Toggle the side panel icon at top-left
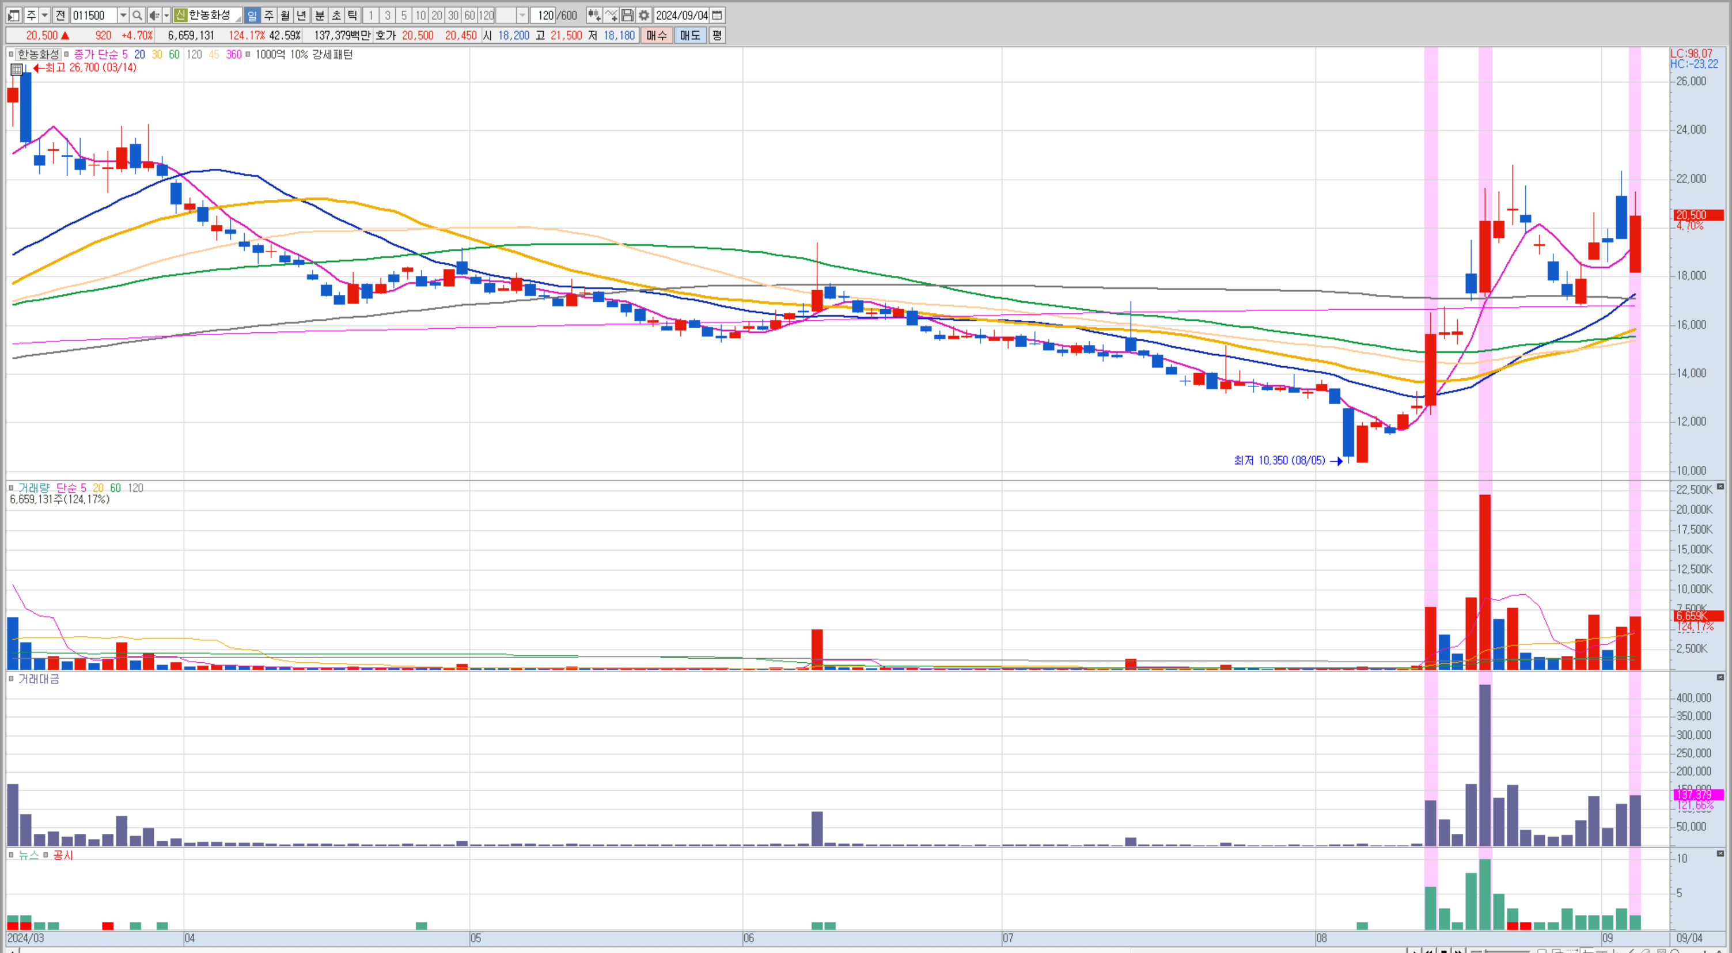This screenshot has height=953, width=1732. 13,16
